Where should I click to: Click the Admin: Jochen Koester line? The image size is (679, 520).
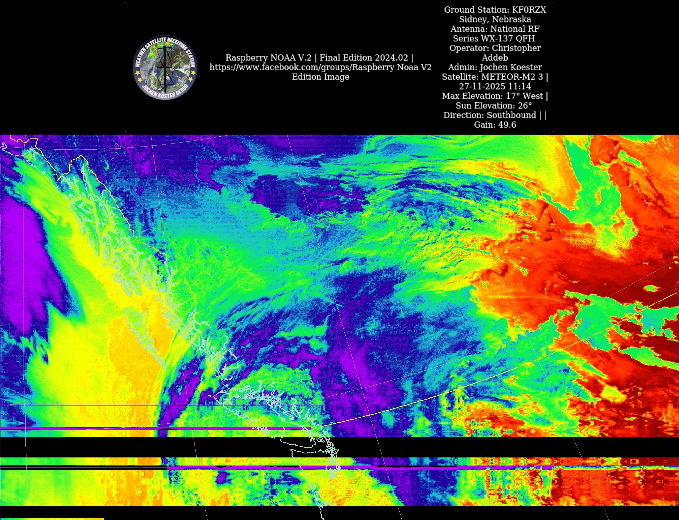[495, 67]
